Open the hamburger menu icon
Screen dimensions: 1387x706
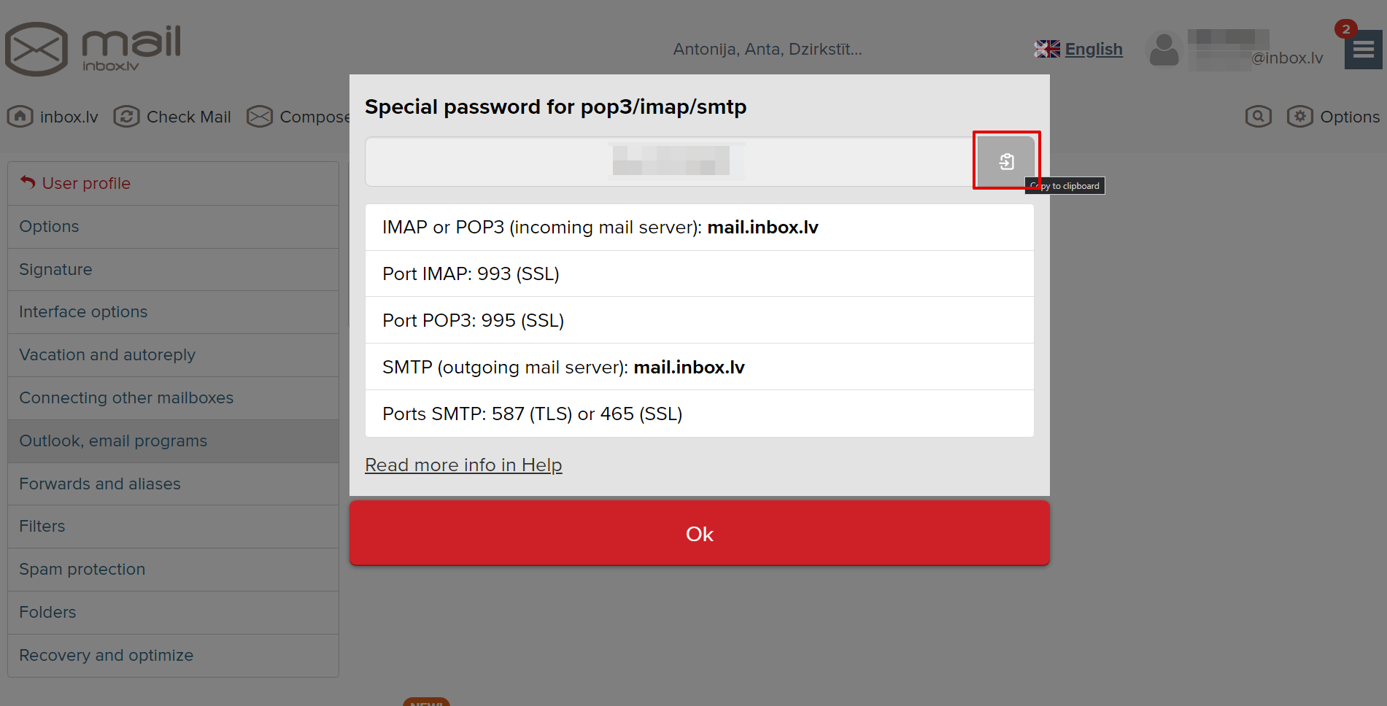pyautogui.click(x=1363, y=50)
